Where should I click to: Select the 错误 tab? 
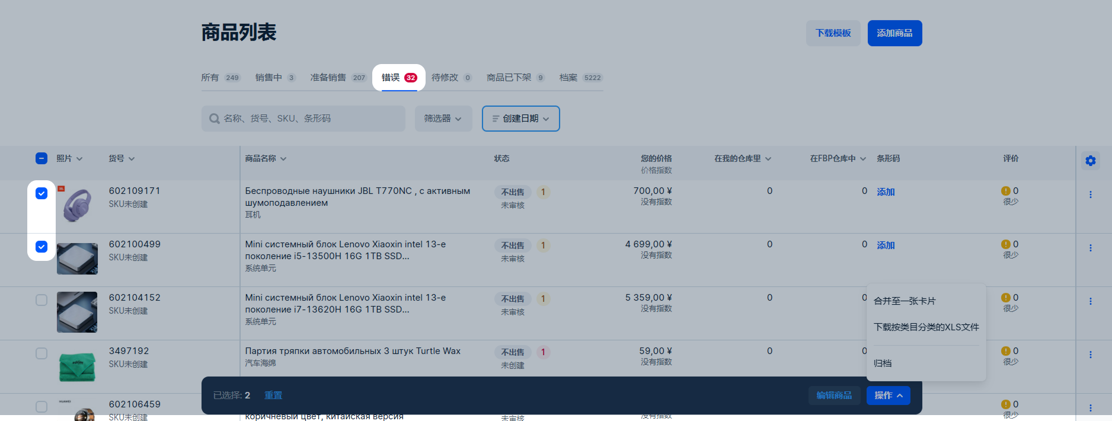399,78
